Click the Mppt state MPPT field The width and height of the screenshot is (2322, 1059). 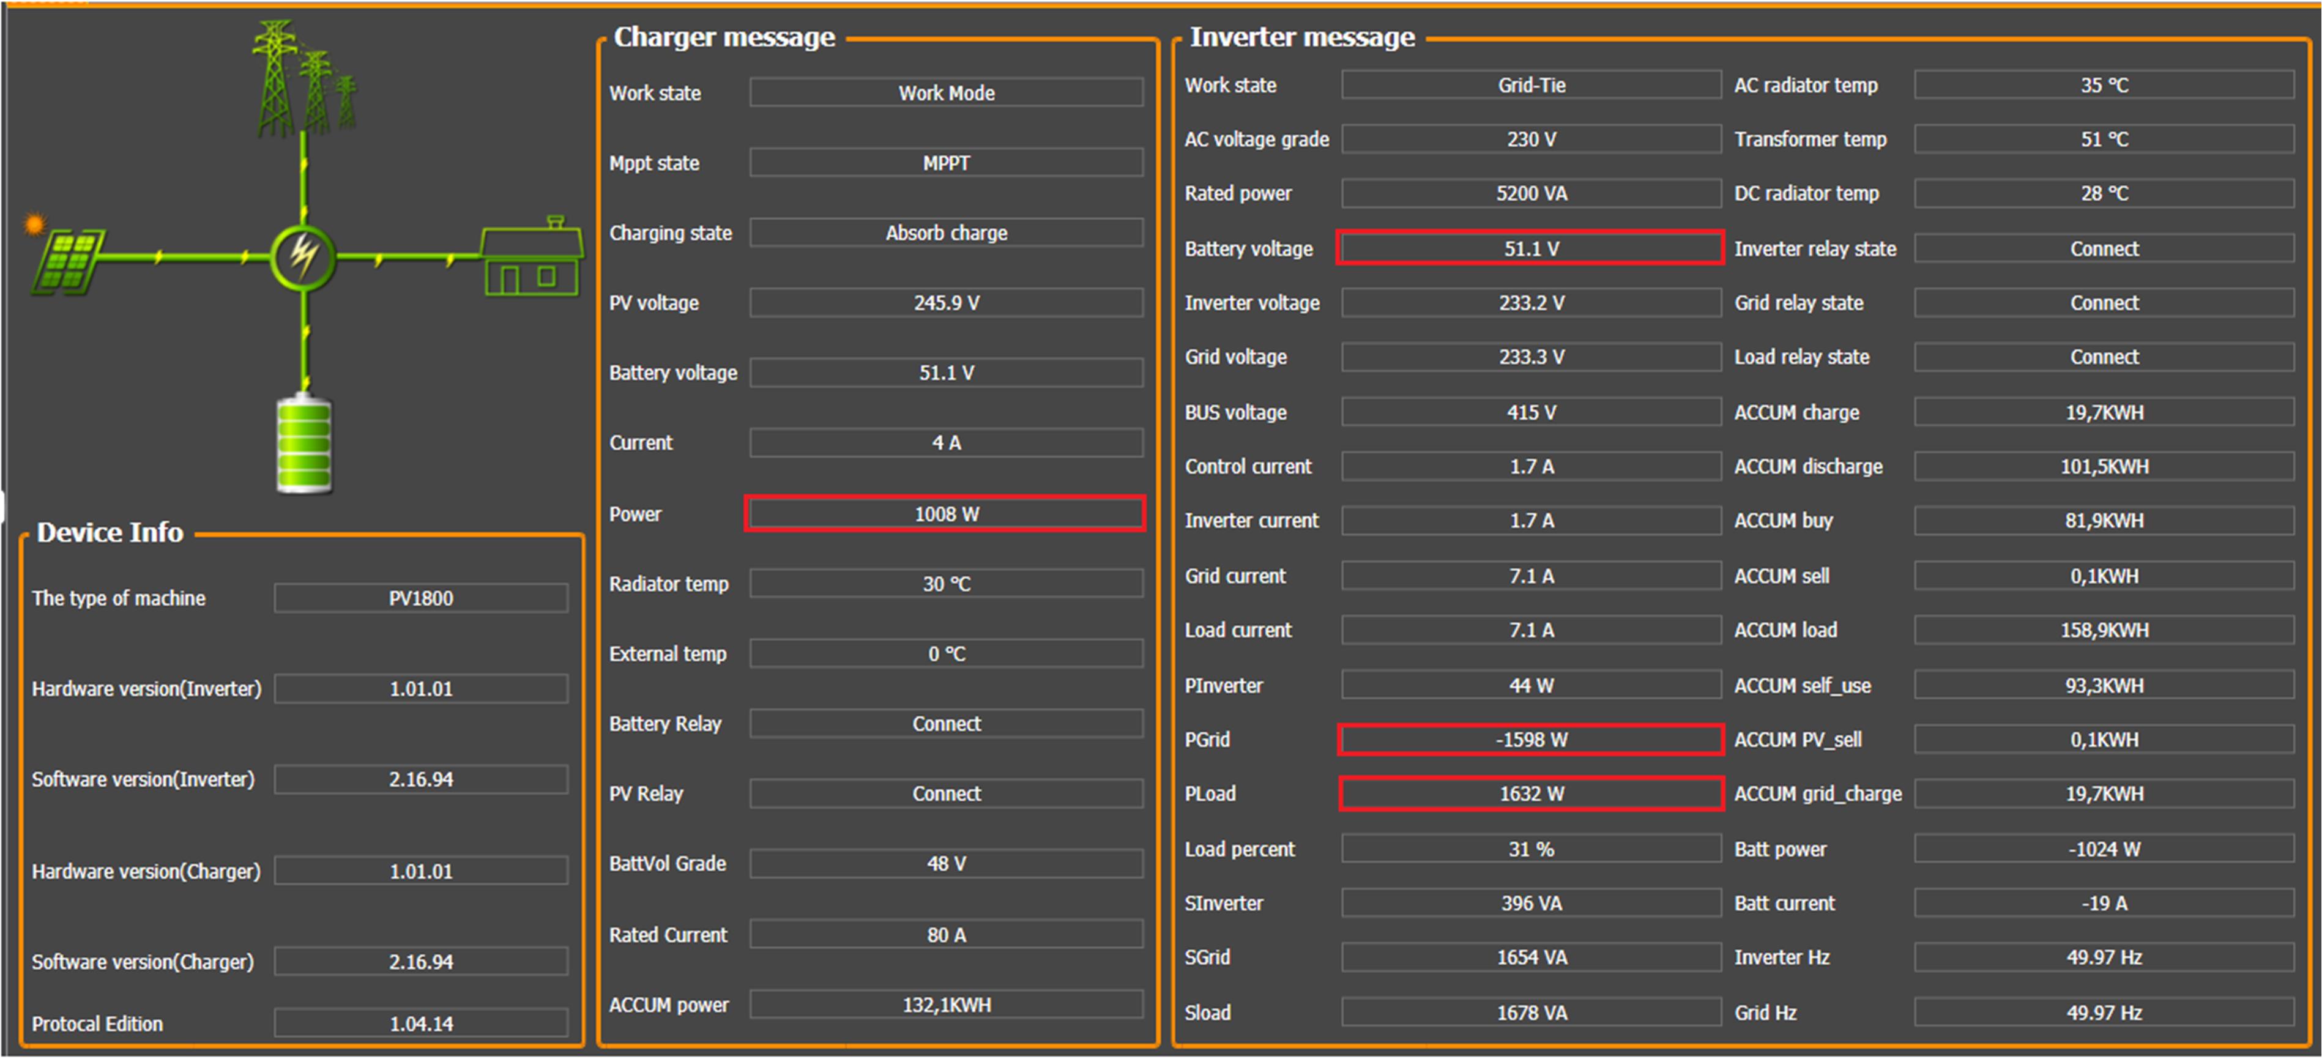[x=945, y=163]
